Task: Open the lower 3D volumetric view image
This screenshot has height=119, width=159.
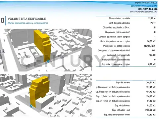Action: click(46, 95)
